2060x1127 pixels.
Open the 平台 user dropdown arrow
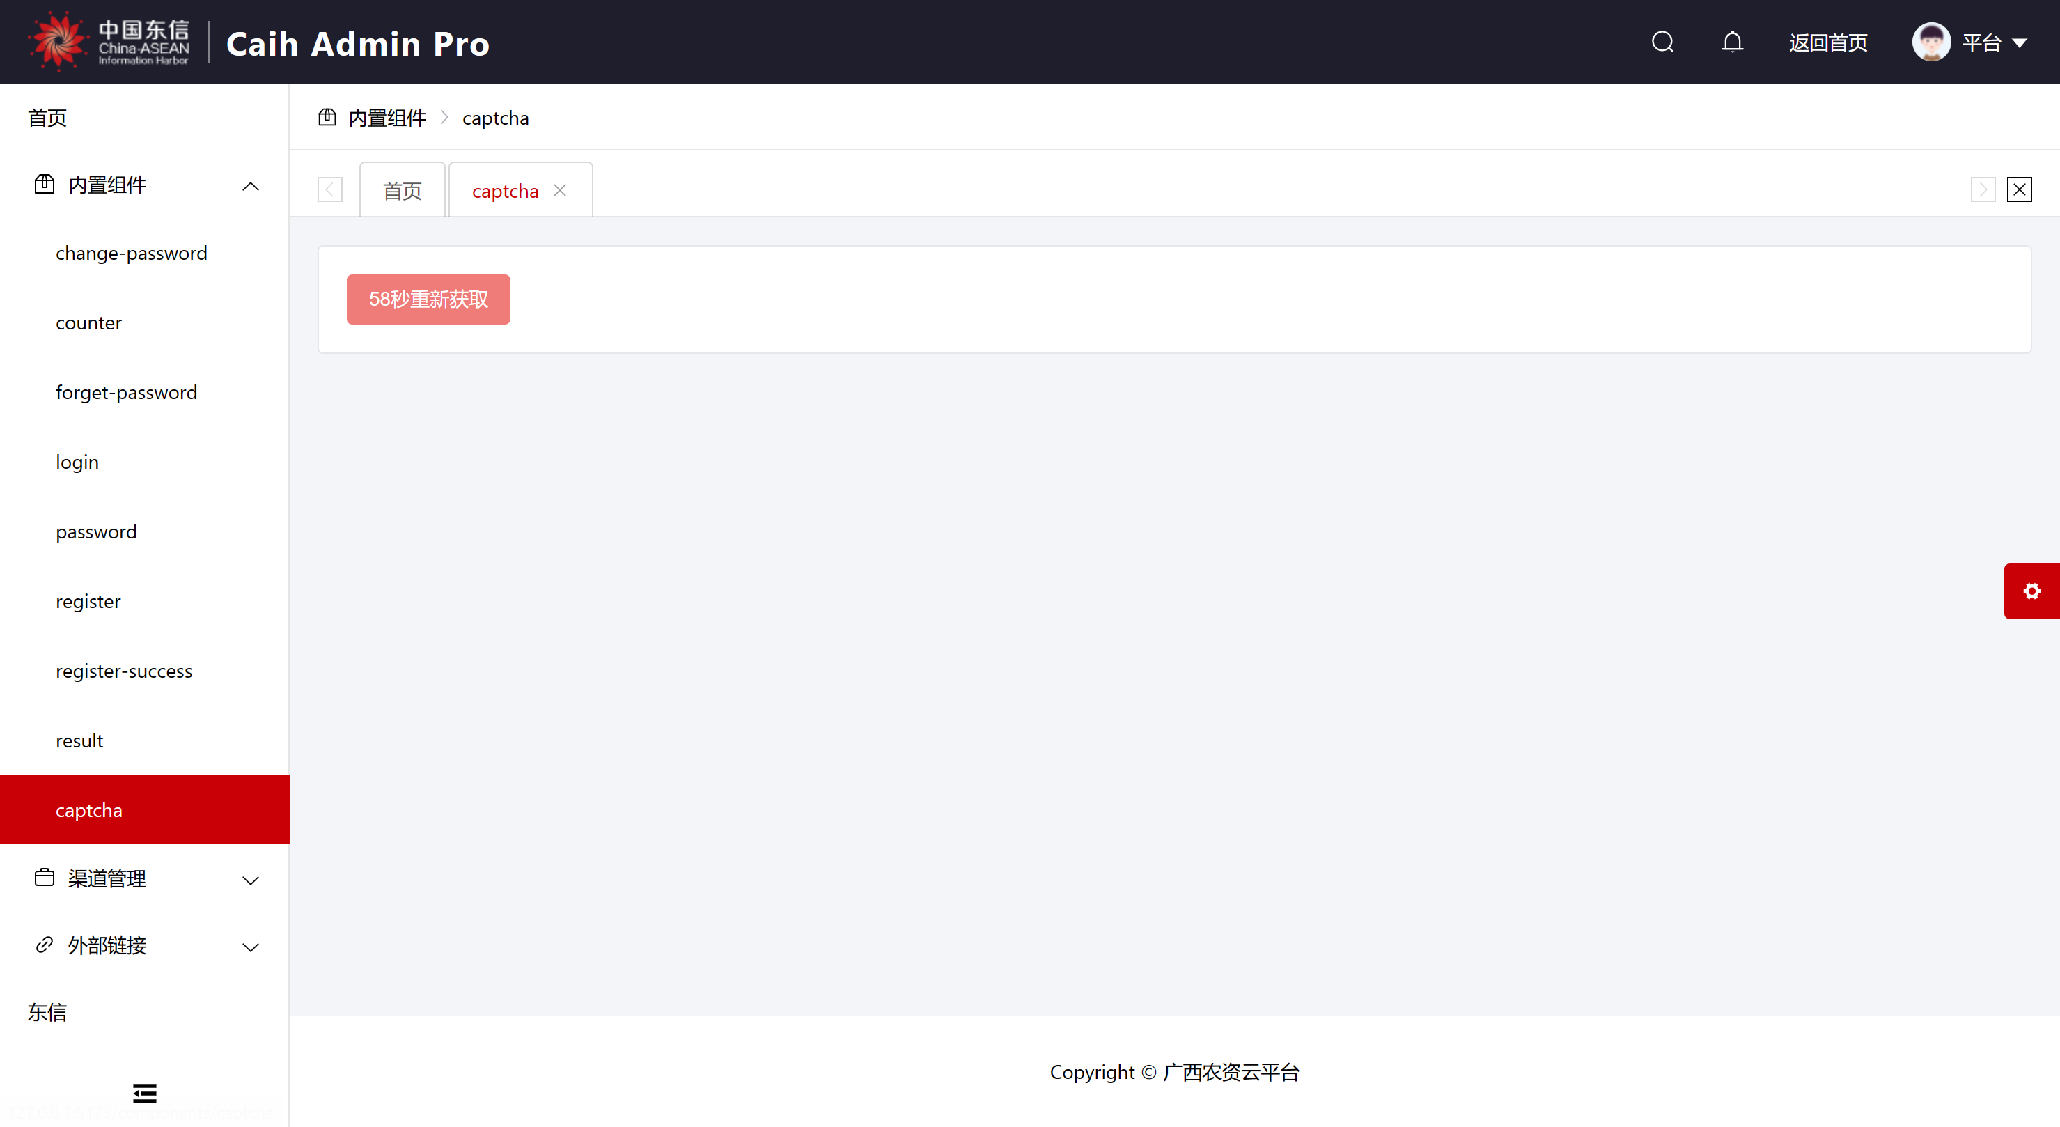[2019, 43]
